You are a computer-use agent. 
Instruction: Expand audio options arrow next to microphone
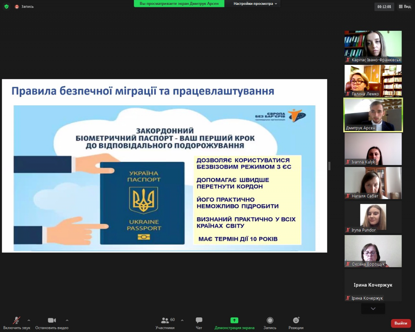click(x=29, y=320)
